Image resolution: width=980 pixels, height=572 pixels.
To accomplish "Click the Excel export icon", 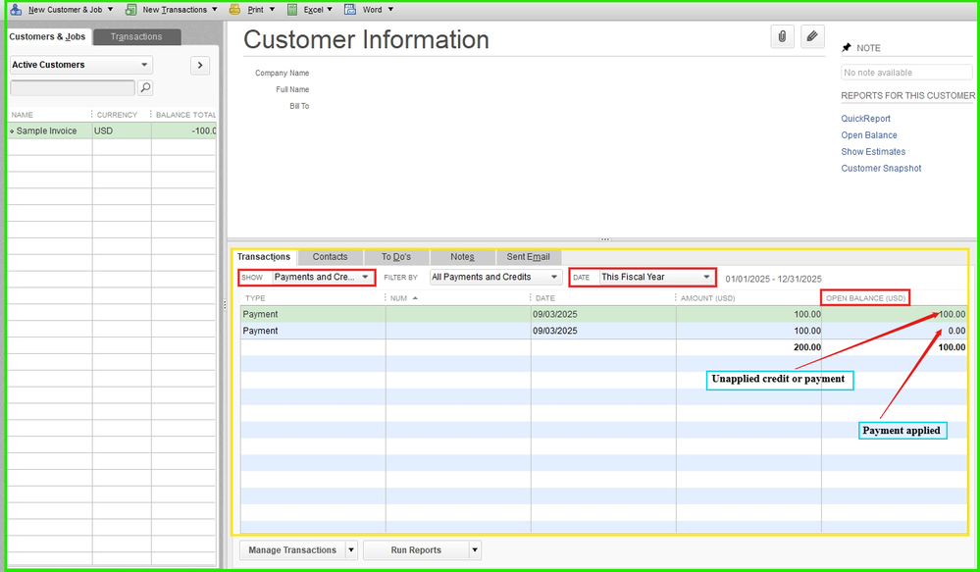I will coord(293,10).
